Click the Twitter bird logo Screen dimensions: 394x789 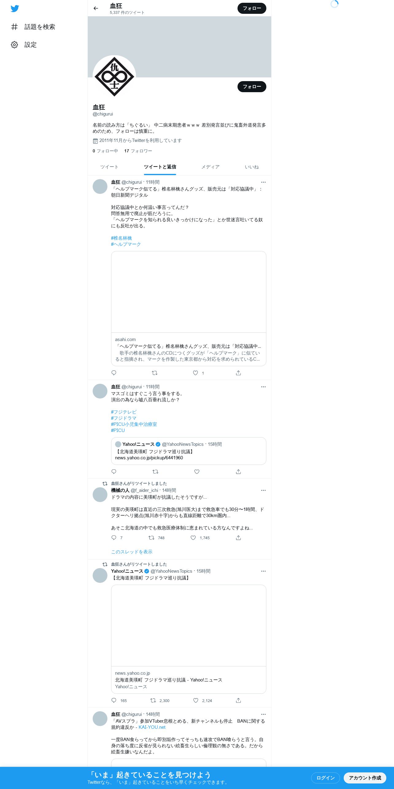click(x=15, y=9)
